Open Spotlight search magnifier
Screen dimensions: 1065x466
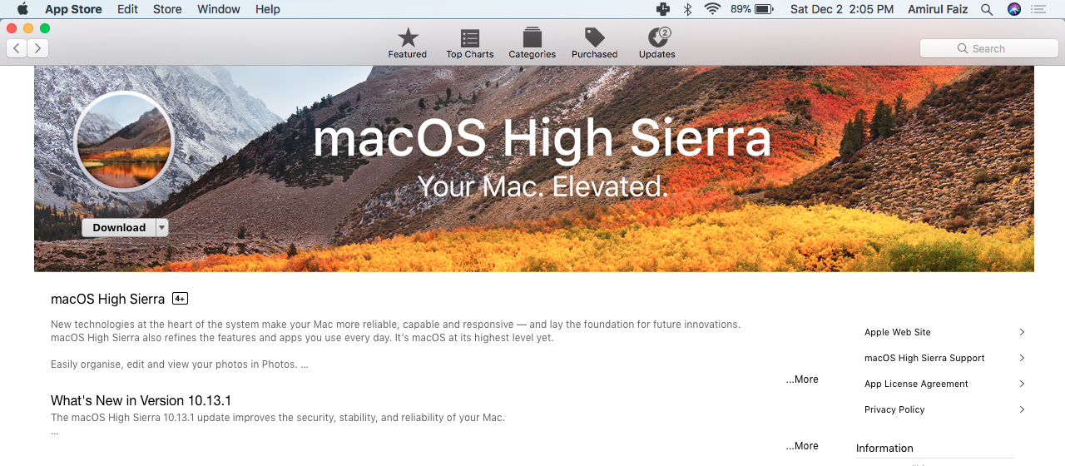(x=987, y=9)
